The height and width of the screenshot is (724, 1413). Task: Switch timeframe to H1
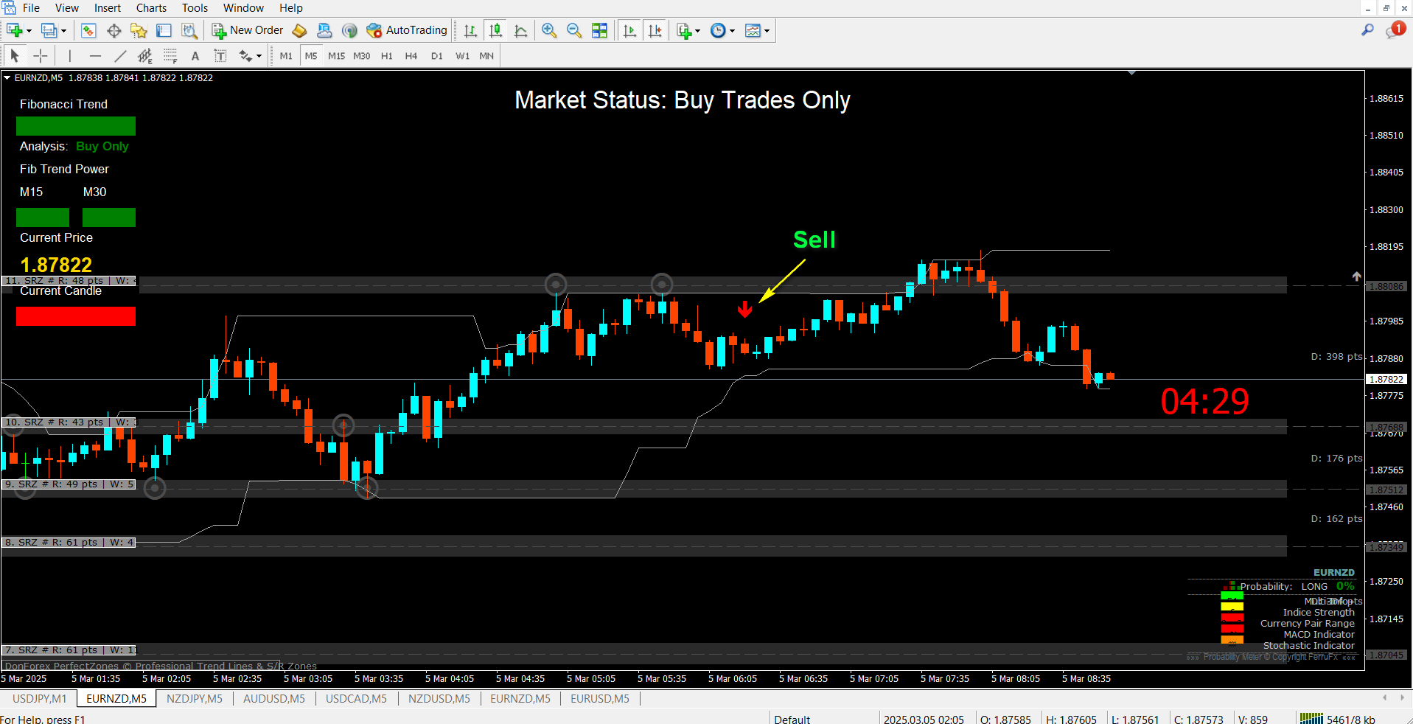387,55
